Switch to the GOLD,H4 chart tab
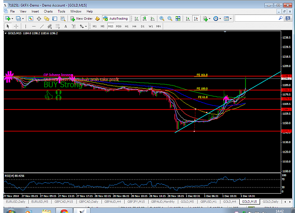295x213 pixels. (229, 202)
